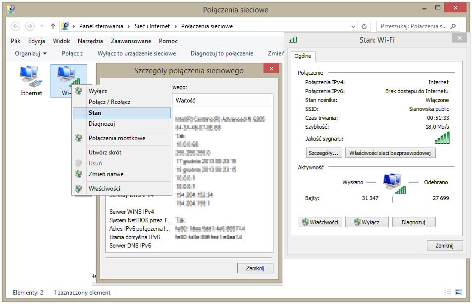Click Zamknij in Stan: Wi-Fi dialog
Viewport: 472px width, 304px height.
pyautogui.click(x=444, y=245)
